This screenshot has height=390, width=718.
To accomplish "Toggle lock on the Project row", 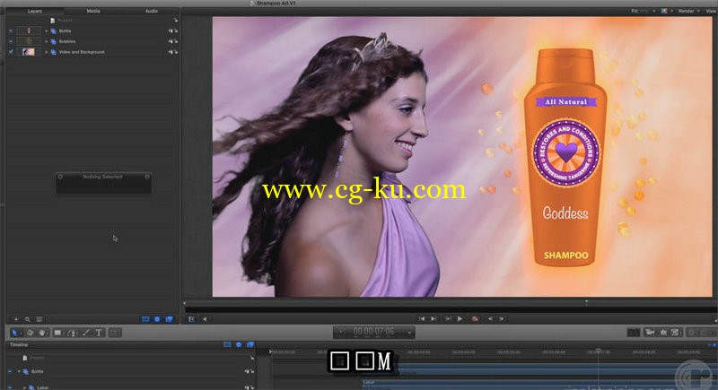I will (x=175, y=20).
